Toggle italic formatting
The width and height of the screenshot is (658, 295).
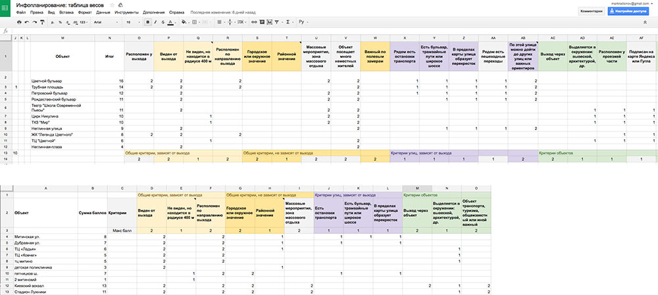[x=155, y=22]
